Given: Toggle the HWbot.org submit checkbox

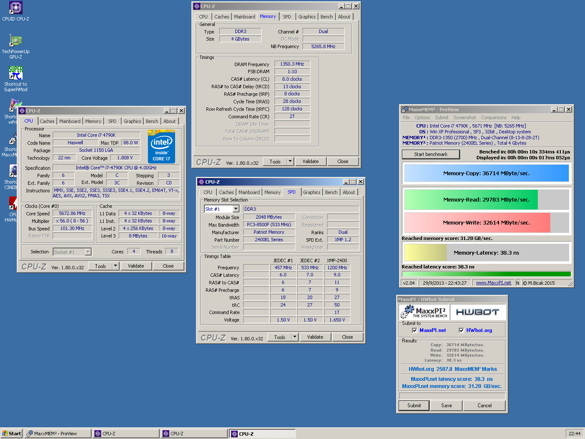Looking at the screenshot, I should (461, 330).
